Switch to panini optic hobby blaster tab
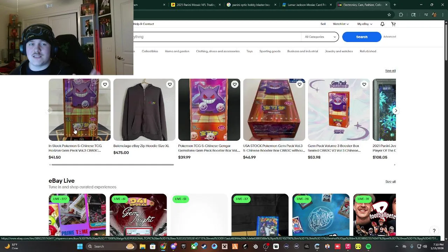448x252 pixels. [251, 5]
